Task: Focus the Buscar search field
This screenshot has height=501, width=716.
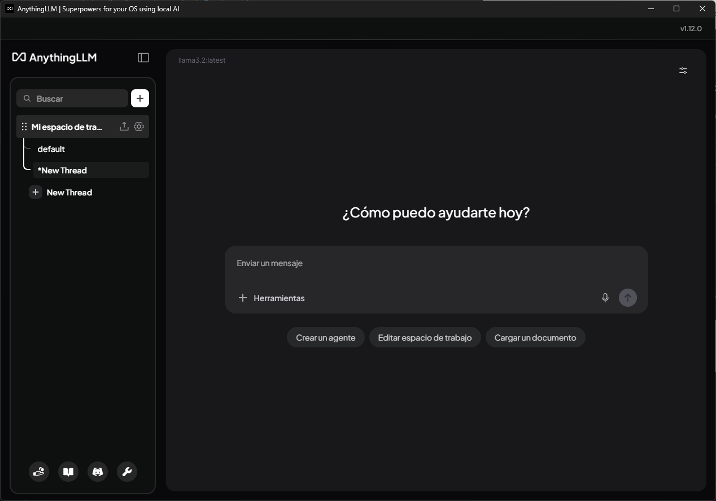Action: click(72, 98)
